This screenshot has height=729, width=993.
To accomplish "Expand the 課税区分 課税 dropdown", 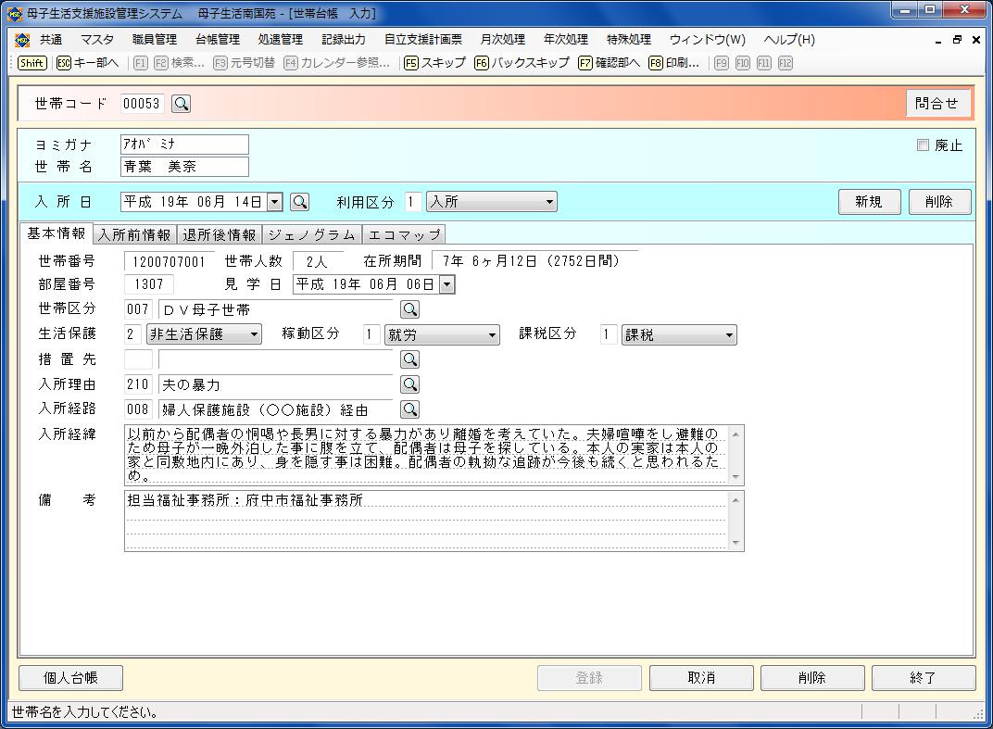I will coord(729,335).
